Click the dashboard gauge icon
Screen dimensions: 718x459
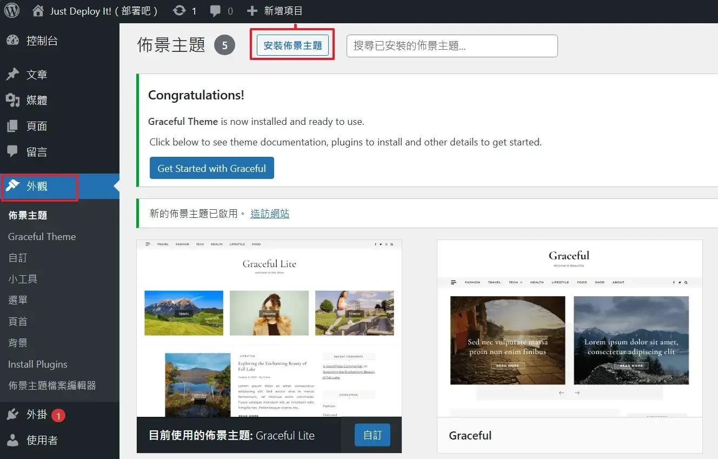click(12, 41)
